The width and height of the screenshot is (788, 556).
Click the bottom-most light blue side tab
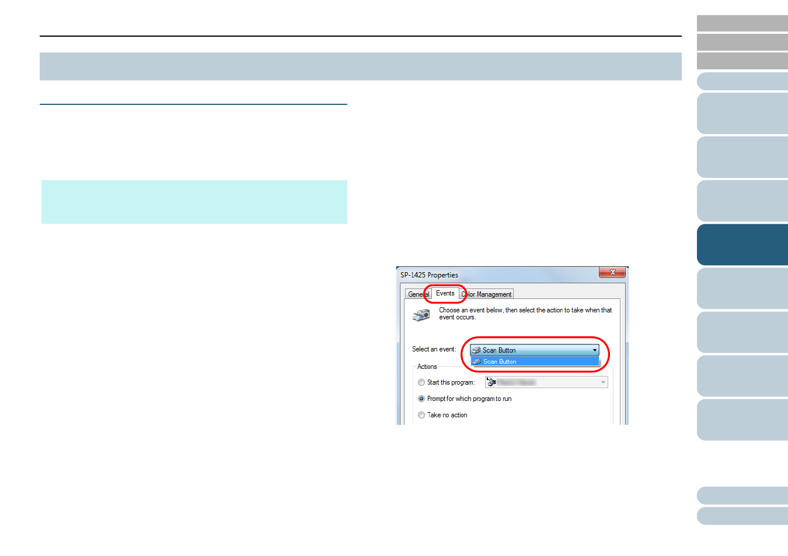(742, 516)
